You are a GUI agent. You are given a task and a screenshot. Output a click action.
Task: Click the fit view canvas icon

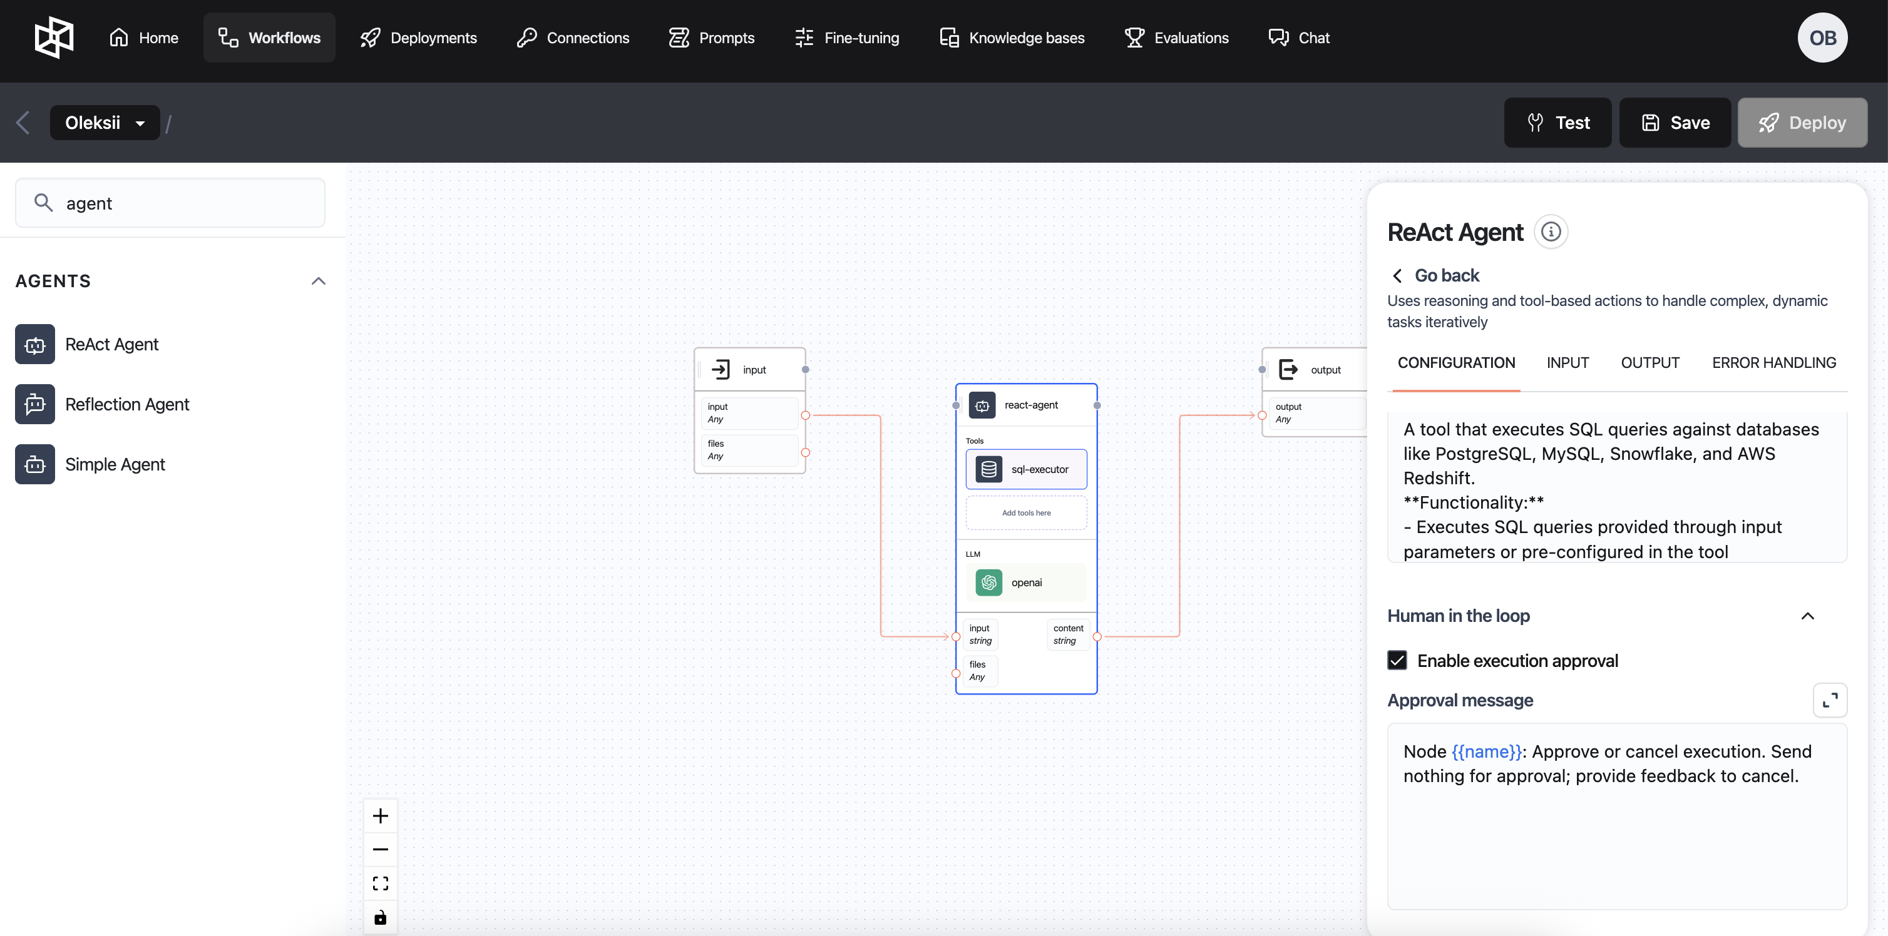[x=379, y=883]
